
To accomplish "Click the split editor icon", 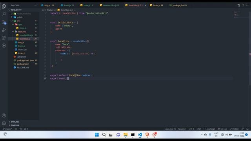I will coord(243,5).
